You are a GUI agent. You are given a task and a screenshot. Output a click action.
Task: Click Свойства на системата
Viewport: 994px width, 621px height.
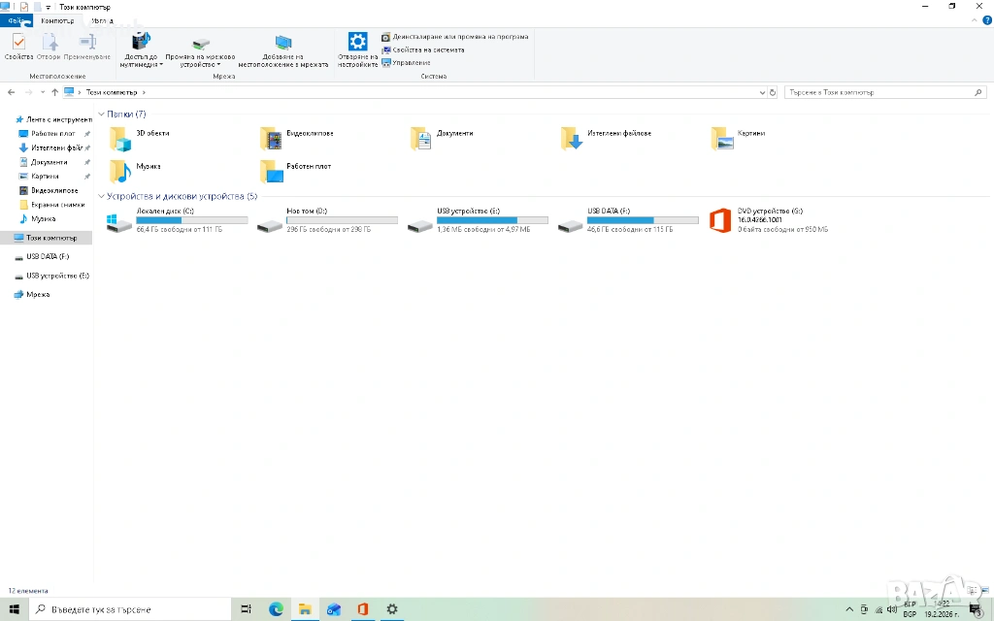pos(428,49)
